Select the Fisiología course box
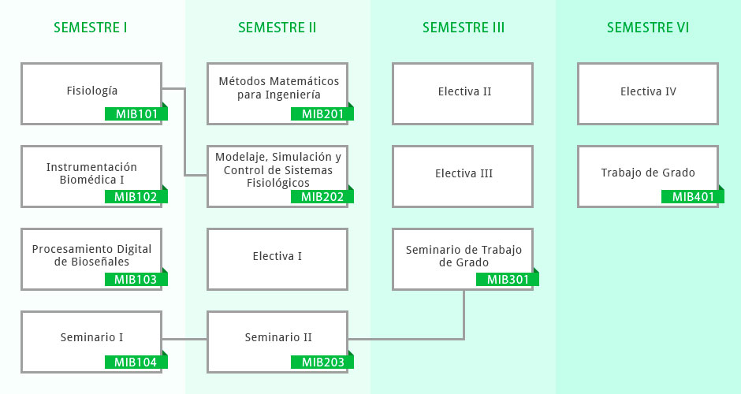 click(x=91, y=94)
